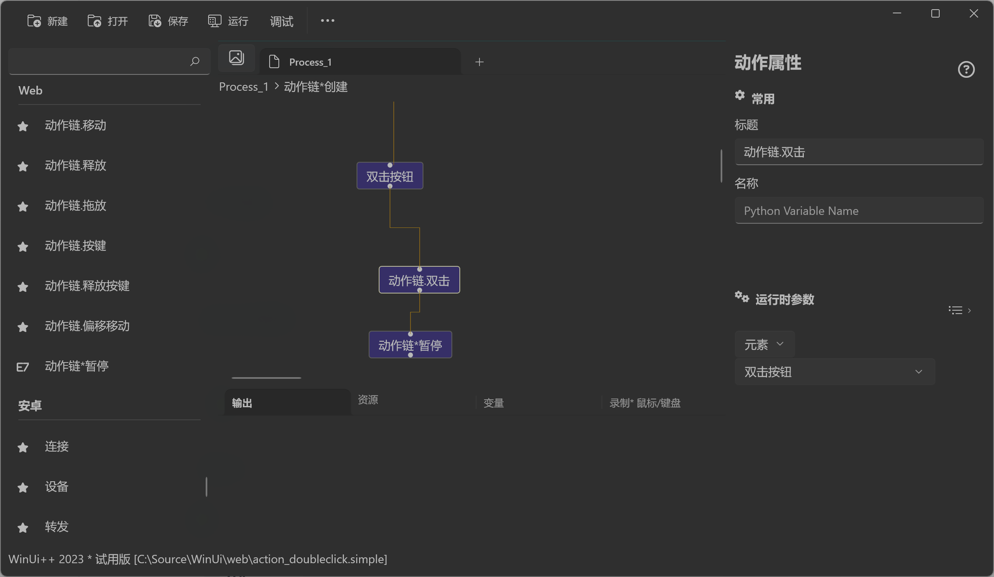Click the Run (运行) toolbar icon
The width and height of the screenshot is (994, 577).
click(214, 21)
